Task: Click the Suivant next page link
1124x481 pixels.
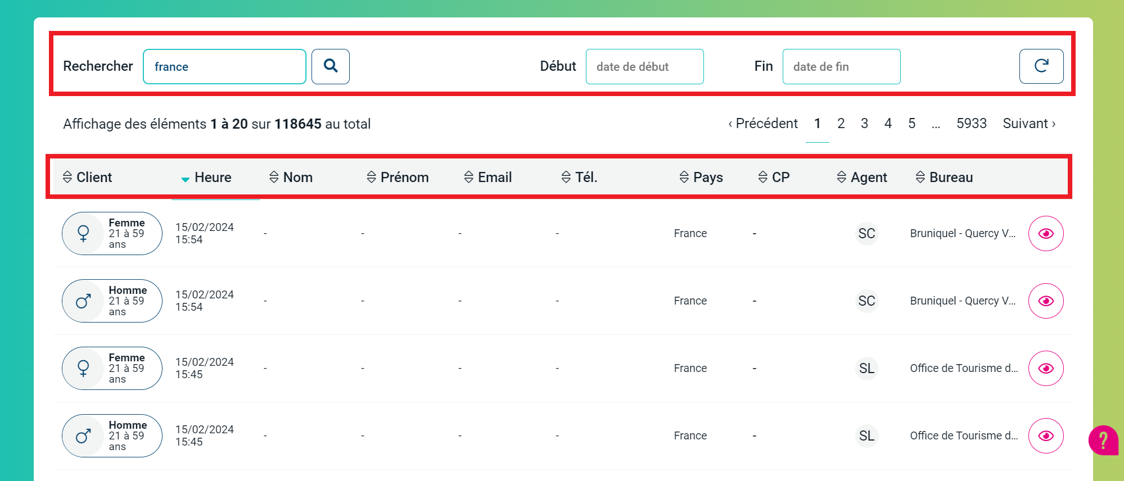Action: point(1028,124)
